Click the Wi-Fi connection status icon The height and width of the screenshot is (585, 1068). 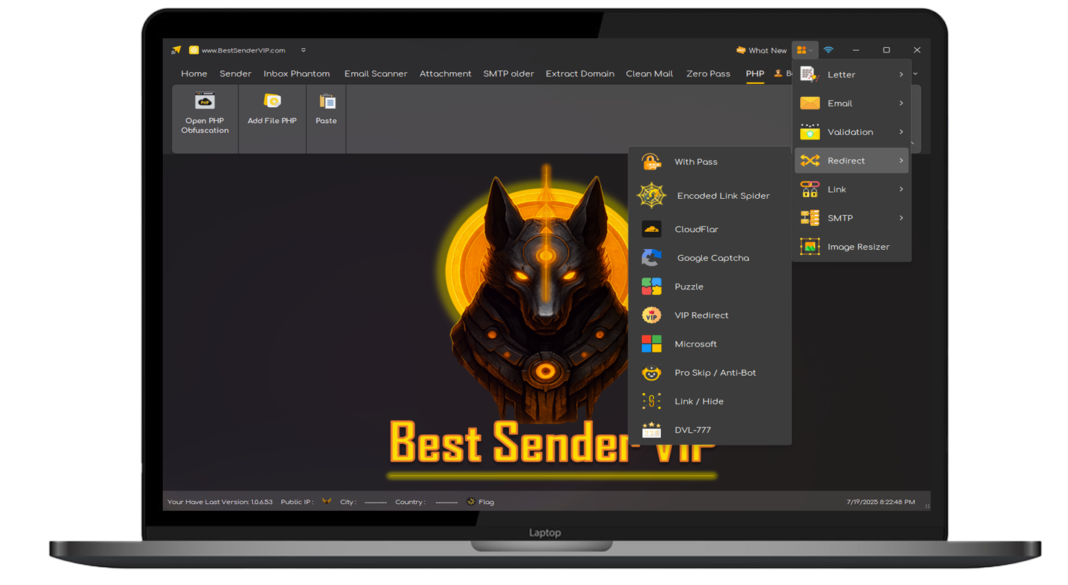point(828,50)
